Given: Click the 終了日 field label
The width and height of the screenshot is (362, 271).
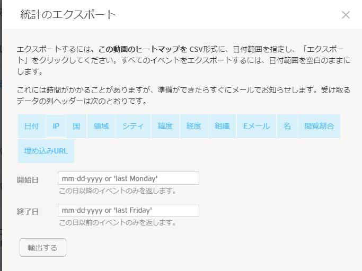Looking at the screenshot, I should click(x=28, y=211).
